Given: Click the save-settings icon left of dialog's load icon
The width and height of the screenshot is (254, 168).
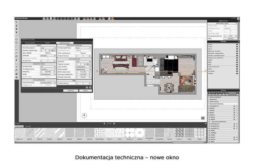Looking at the screenshot, I should coord(87,87).
